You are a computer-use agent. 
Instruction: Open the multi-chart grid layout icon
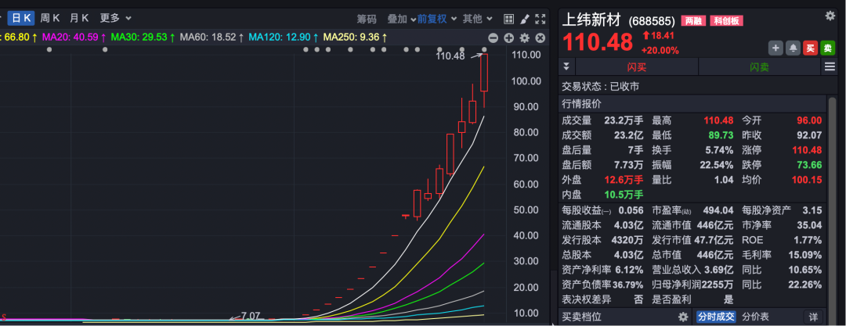pyautogui.click(x=508, y=19)
